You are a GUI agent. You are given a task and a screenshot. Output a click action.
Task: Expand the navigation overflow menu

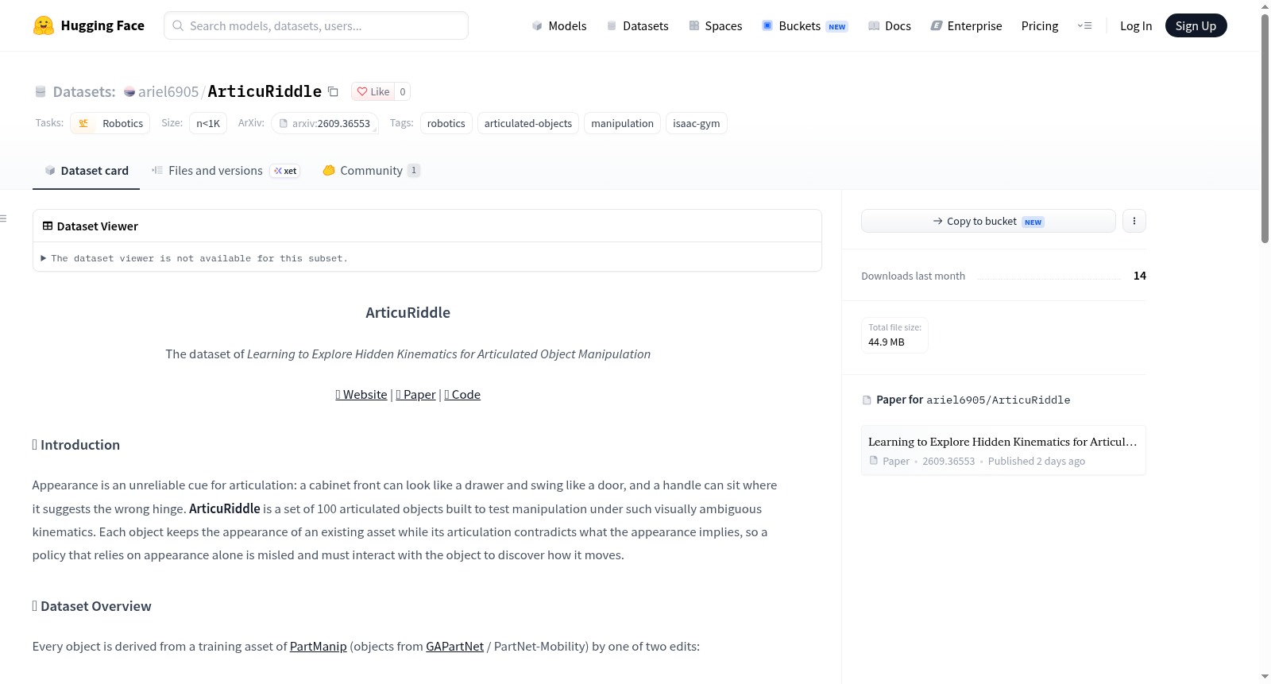click(x=1084, y=25)
